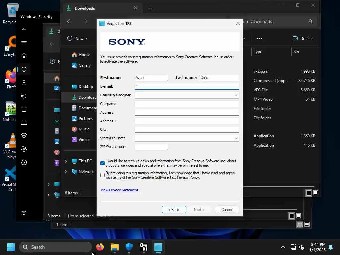
Task: Select Home in the navigation pane
Action: [x=81, y=55]
